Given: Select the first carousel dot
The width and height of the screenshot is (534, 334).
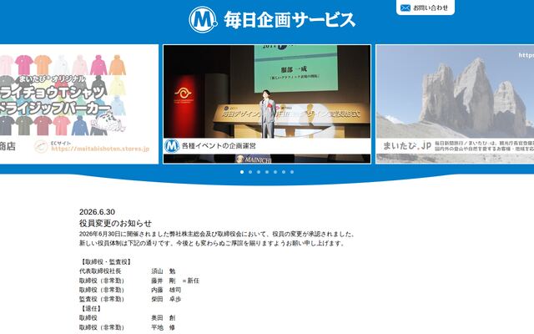Looking at the screenshot, I should point(242,172).
